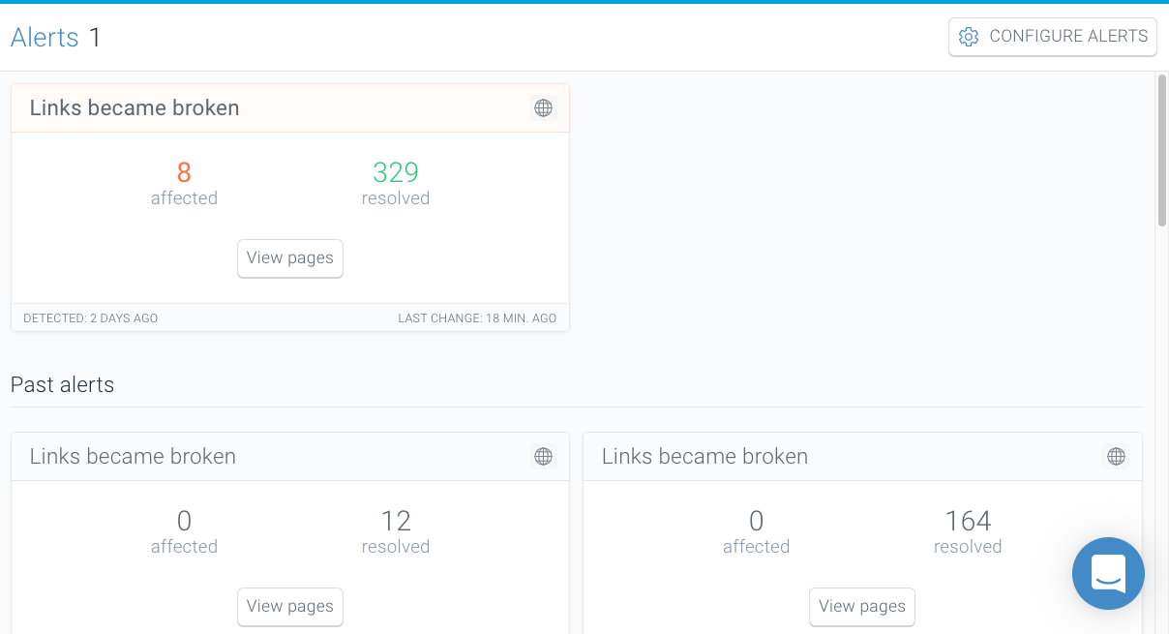Click globe icon on past alert with 12 resolved

point(544,456)
